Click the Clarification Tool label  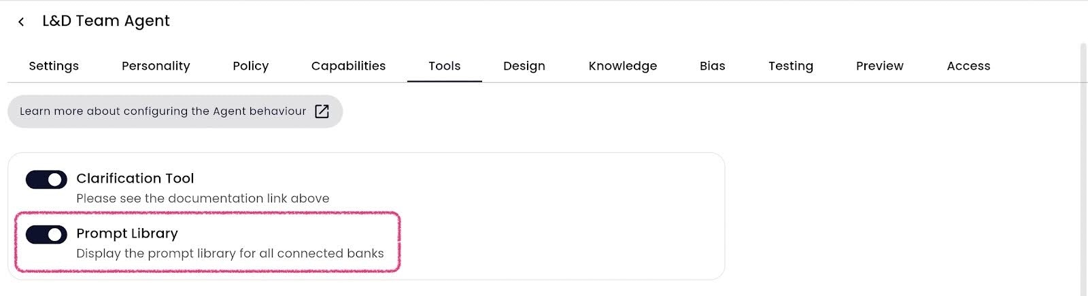point(135,179)
